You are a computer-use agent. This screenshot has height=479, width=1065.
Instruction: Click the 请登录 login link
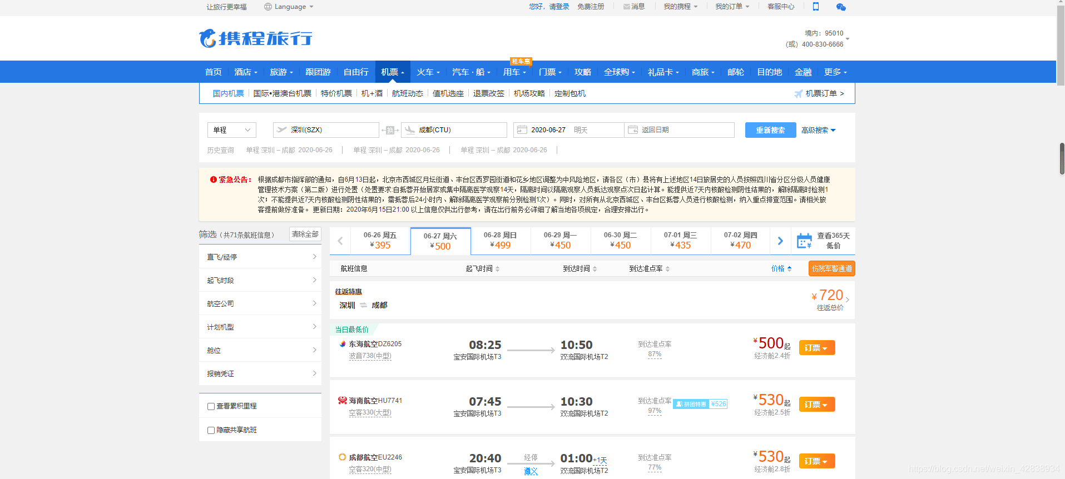coord(559,7)
